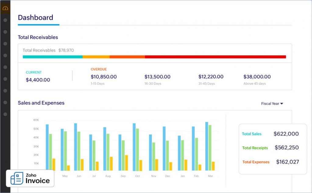Switch to the Dashboard tab heading
This screenshot has width=312, height=193.
[x=35, y=18]
